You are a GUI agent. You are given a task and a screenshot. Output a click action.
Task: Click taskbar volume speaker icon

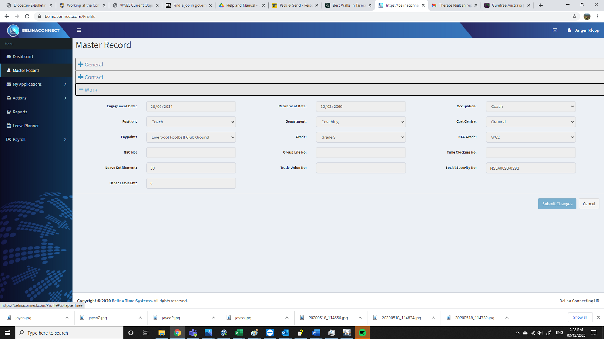pyautogui.click(x=540, y=333)
